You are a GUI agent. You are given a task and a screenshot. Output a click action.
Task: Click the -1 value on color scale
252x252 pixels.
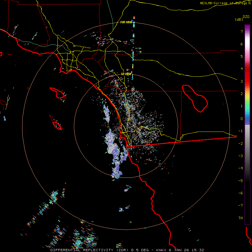click(241, 131)
